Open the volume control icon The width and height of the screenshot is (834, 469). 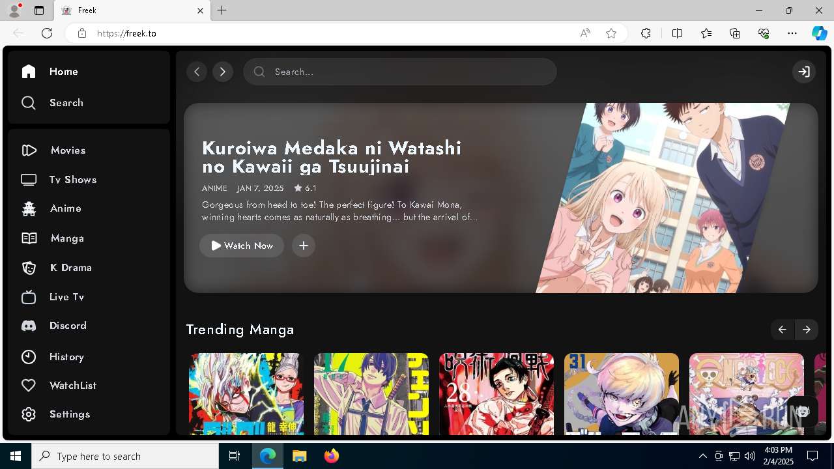pyautogui.click(x=750, y=456)
